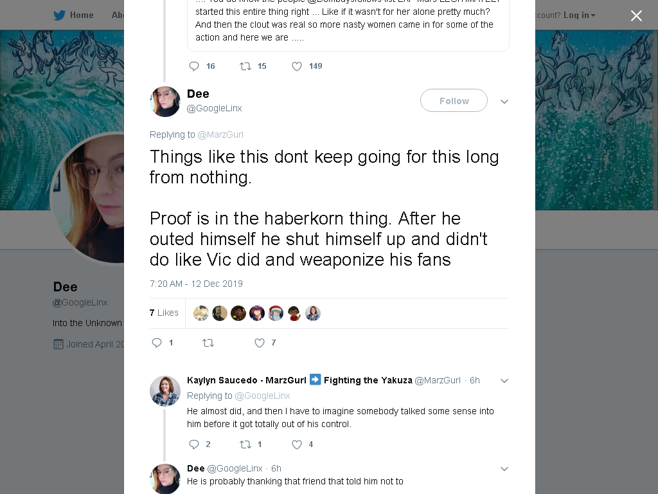Like the quoted tweet with 149 likes
The image size is (658, 494).
pyautogui.click(x=297, y=66)
